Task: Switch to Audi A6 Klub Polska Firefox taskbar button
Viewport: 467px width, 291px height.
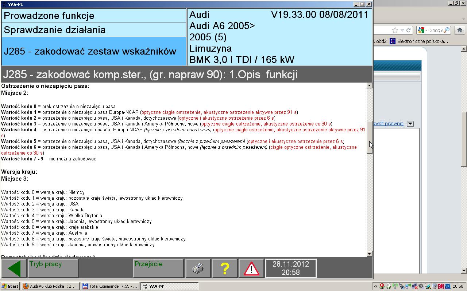Action: click(50, 286)
